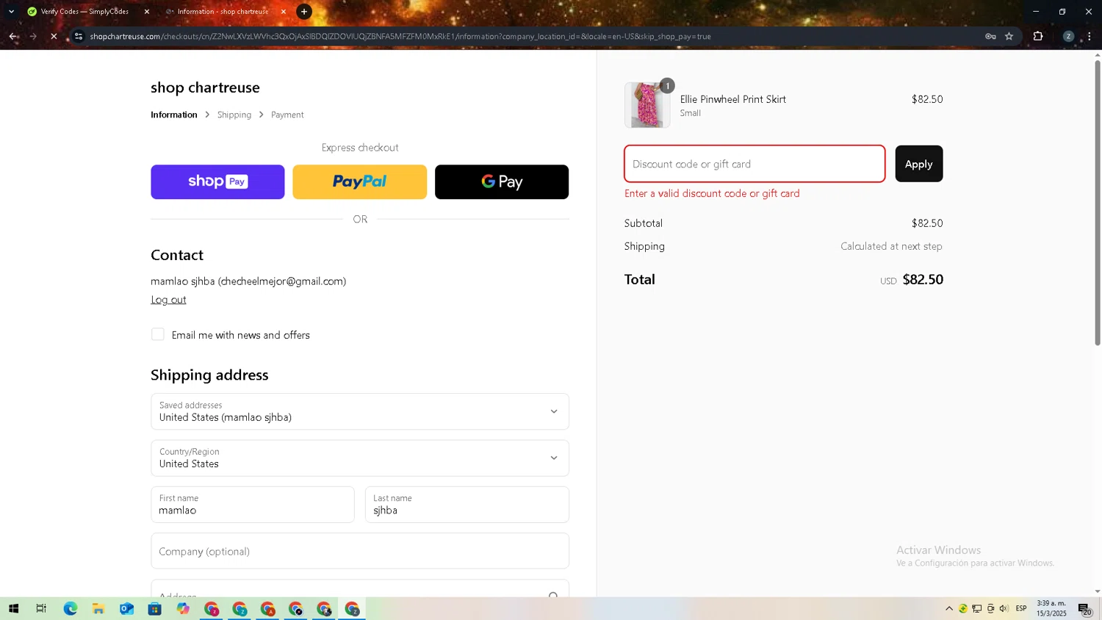This screenshot has width=1102, height=620.
Task: Click the 'Calculated at next step' shipping text
Action: pyautogui.click(x=891, y=246)
